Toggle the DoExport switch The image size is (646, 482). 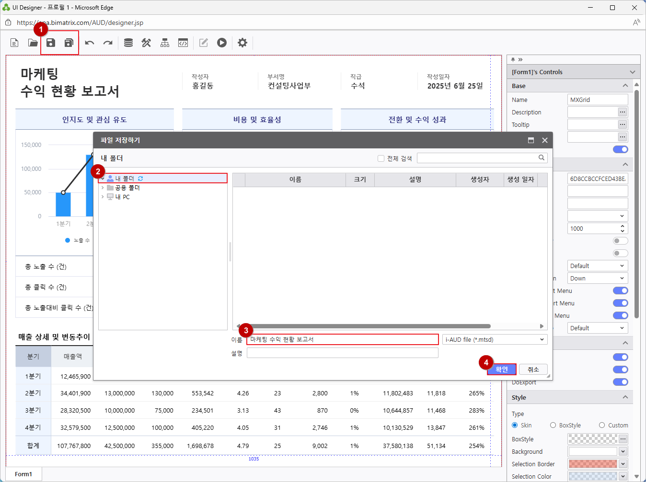(620, 382)
